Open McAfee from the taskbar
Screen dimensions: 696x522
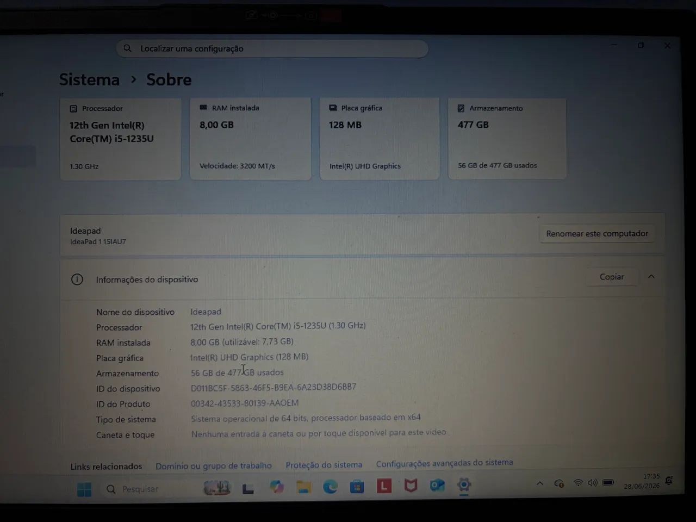[x=411, y=485]
